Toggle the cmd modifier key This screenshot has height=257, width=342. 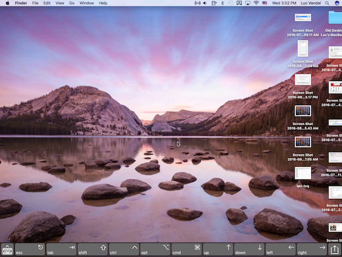(x=186, y=250)
